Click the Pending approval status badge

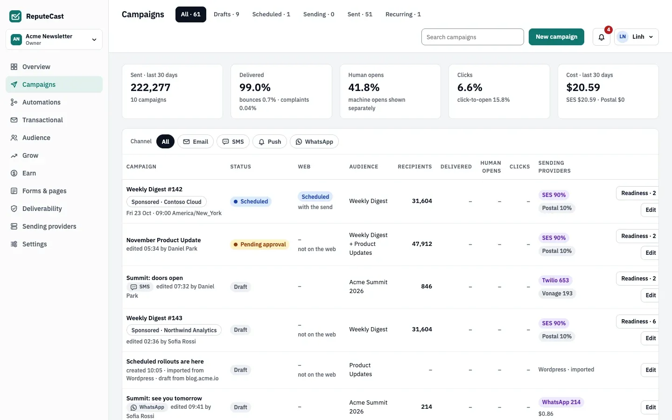tap(259, 245)
